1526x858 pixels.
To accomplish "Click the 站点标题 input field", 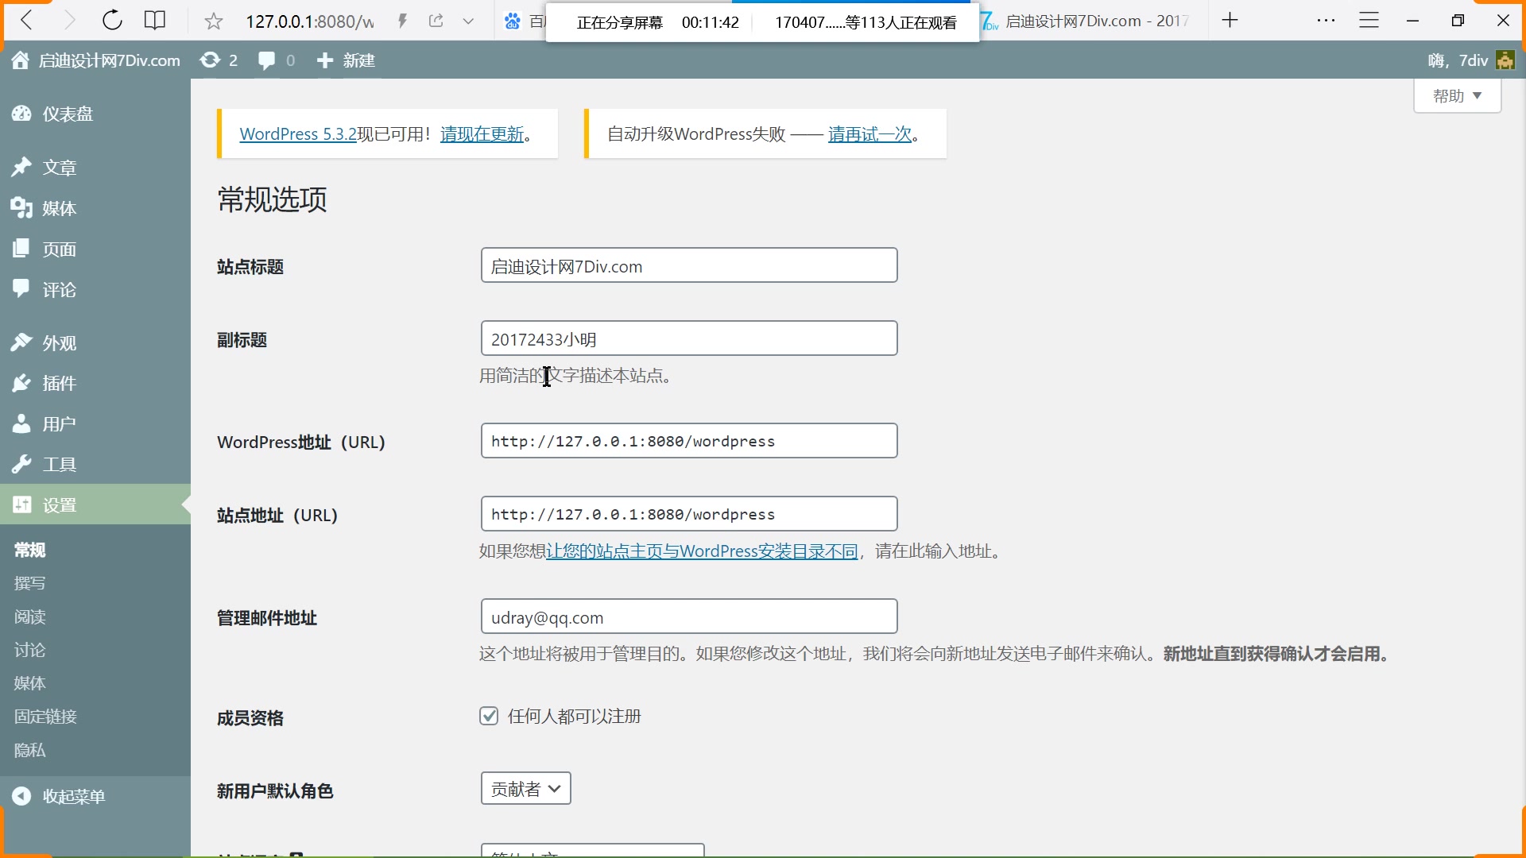I will [x=688, y=265].
